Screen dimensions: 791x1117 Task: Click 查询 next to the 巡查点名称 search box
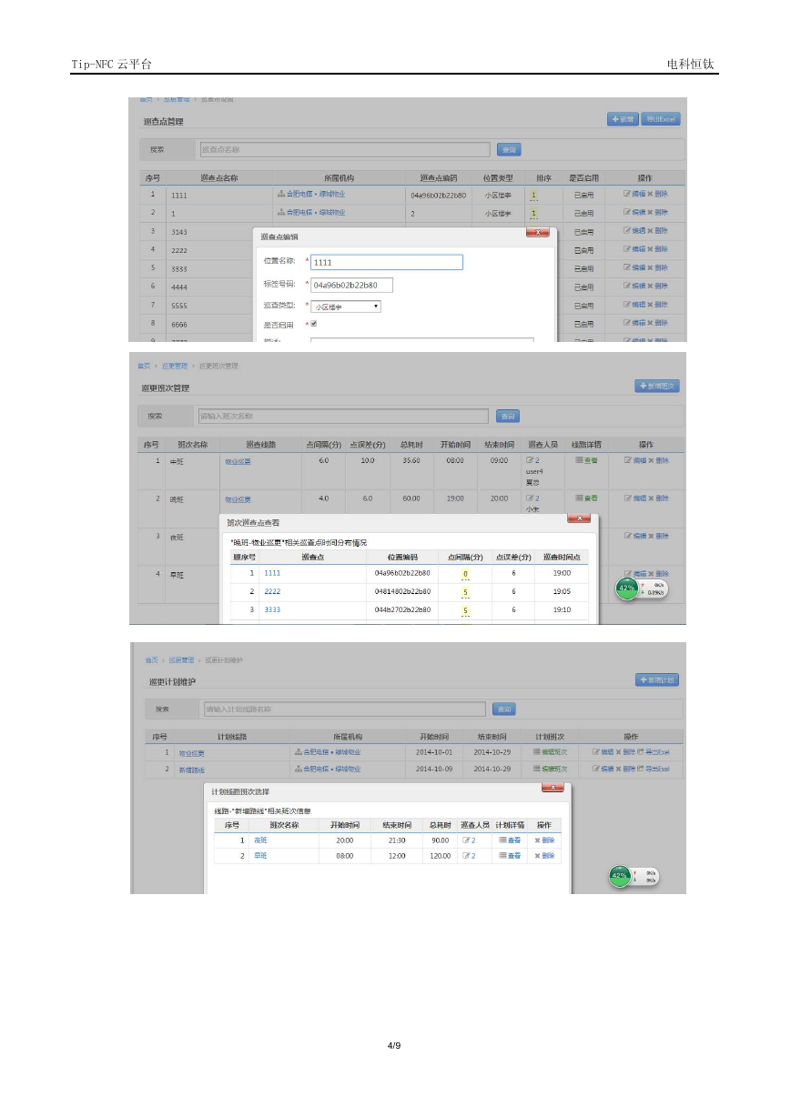tap(509, 149)
